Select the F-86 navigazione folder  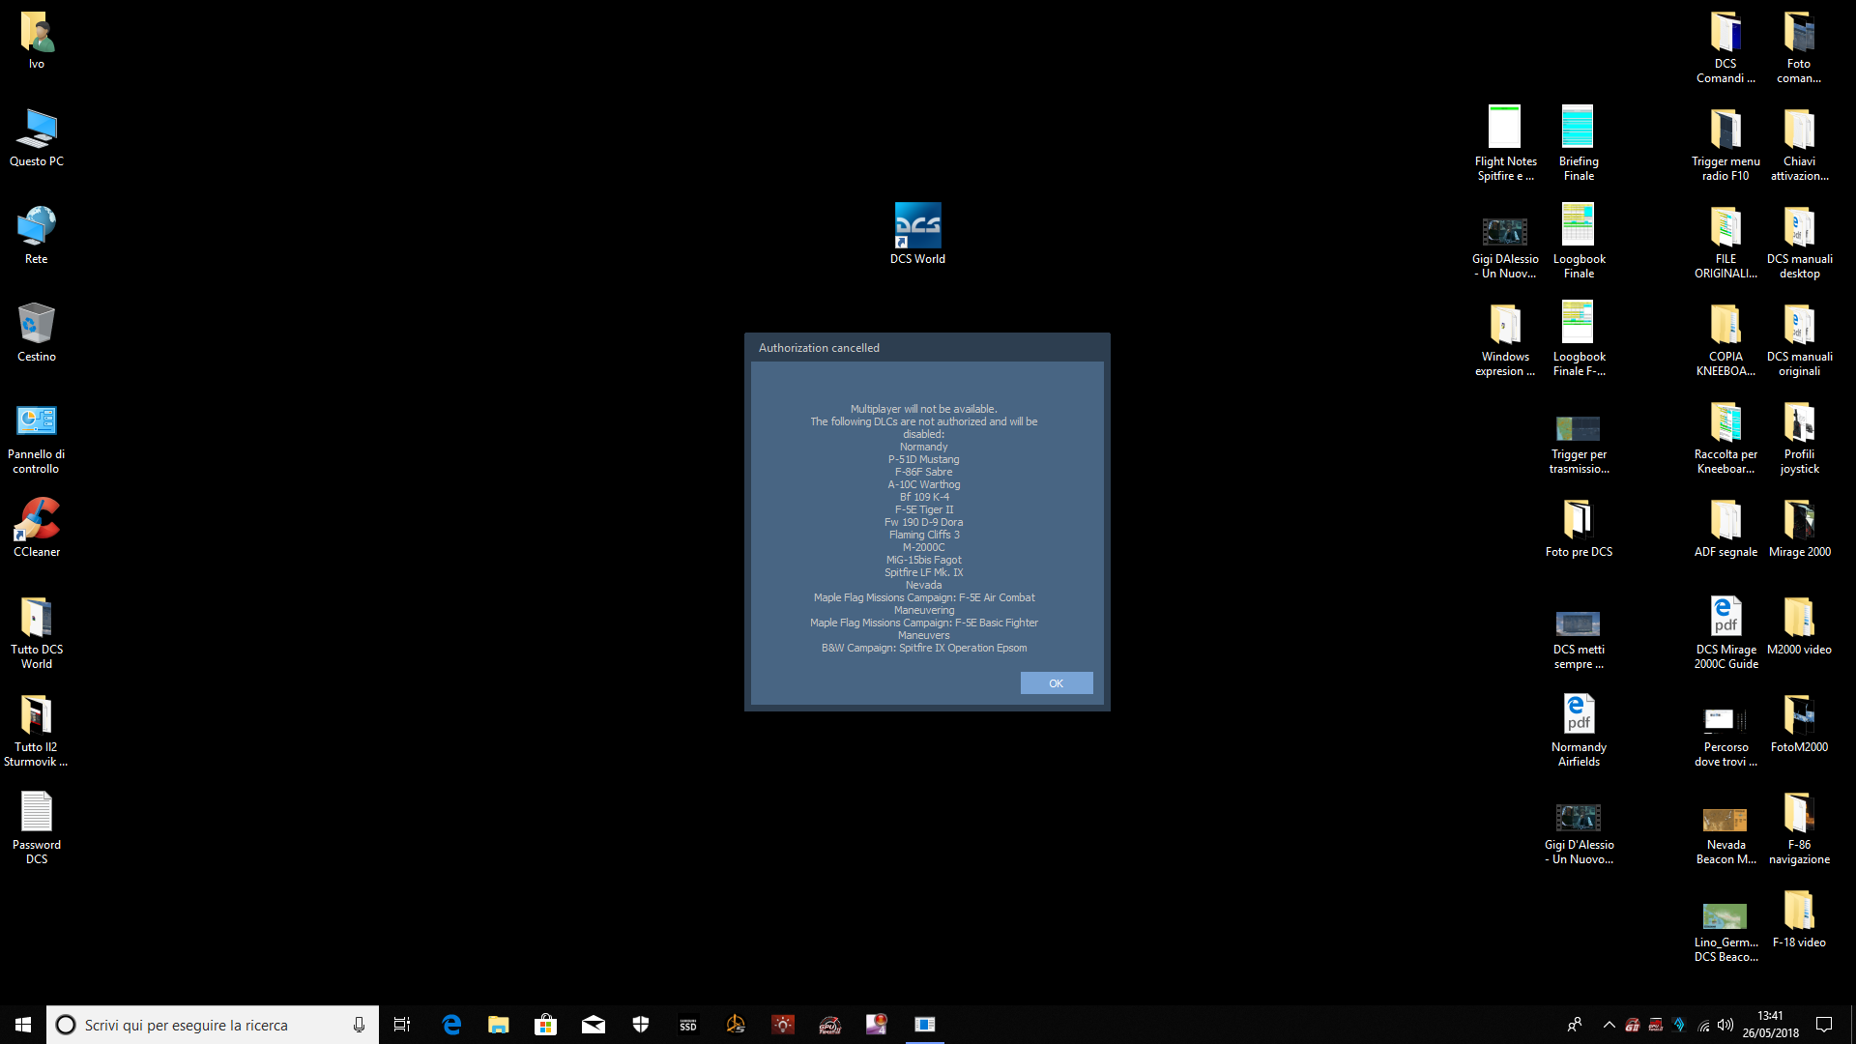coord(1799,828)
